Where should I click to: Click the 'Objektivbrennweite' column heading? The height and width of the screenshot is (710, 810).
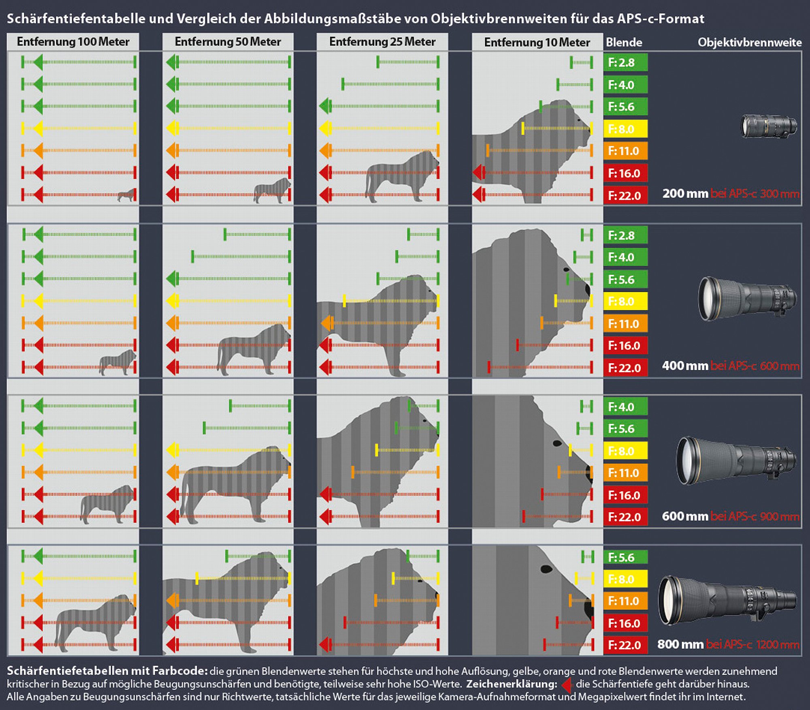click(750, 43)
